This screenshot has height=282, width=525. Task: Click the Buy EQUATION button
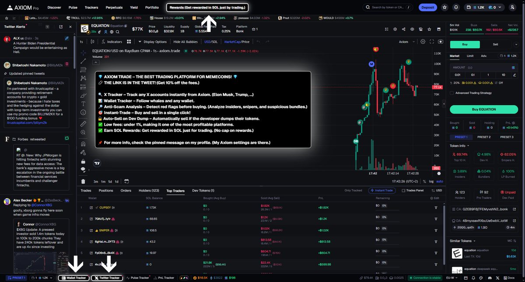pyautogui.click(x=484, y=109)
